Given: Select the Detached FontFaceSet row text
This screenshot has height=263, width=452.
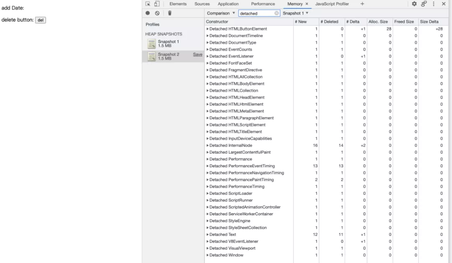Looking at the screenshot, I should pos(231,63).
